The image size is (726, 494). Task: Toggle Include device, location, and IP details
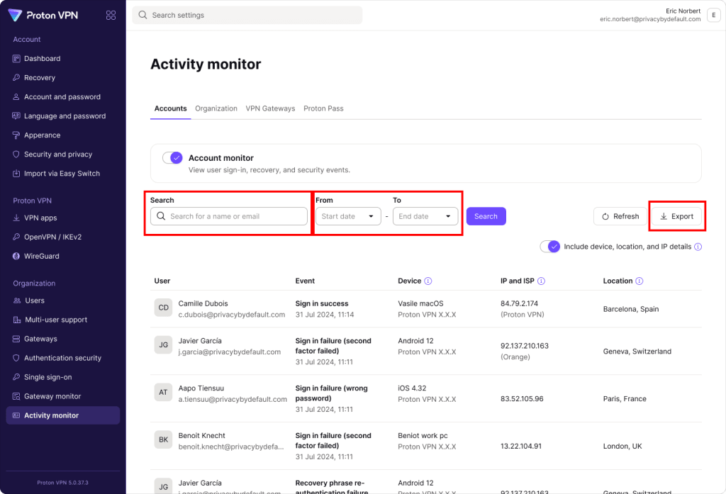pos(550,247)
